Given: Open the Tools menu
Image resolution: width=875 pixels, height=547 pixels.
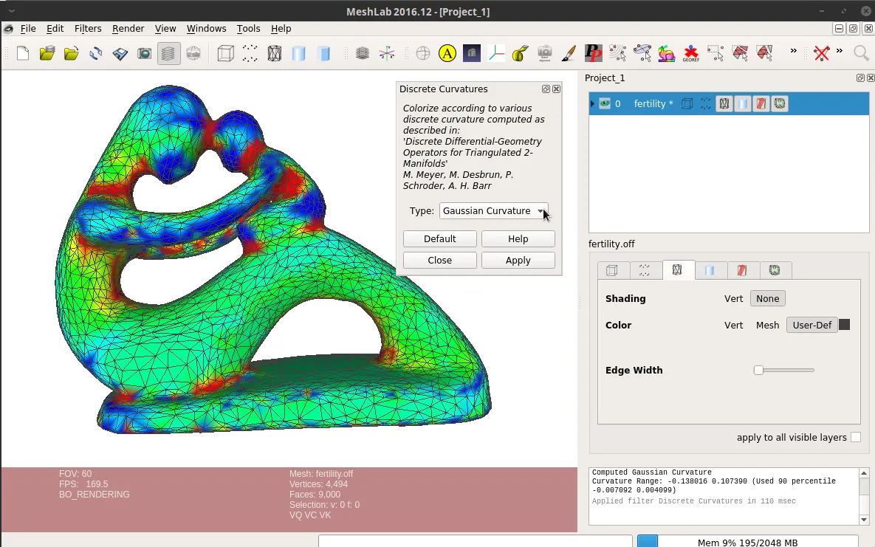Looking at the screenshot, I should tap(248, 29).
